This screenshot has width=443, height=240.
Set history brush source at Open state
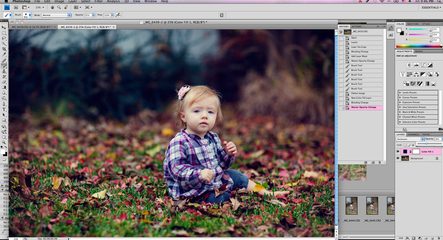pyautogui.click(x=341, y=38)
